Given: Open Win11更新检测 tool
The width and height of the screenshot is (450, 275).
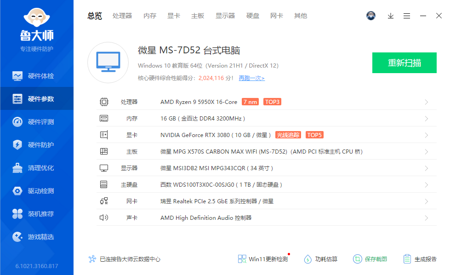Looking at the screenshot, I should click(x=263, y=259).
